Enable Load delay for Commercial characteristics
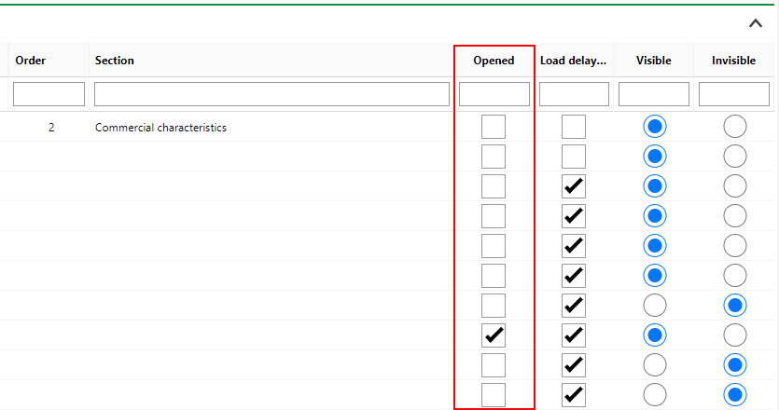Viewport: 779px width, 410px height. 574,128
